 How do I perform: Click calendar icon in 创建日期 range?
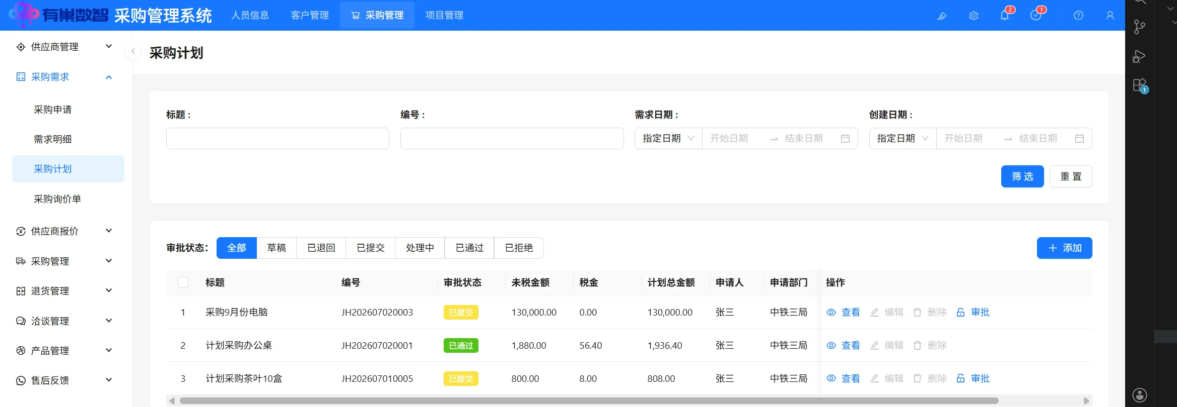tap(1079, 139)
